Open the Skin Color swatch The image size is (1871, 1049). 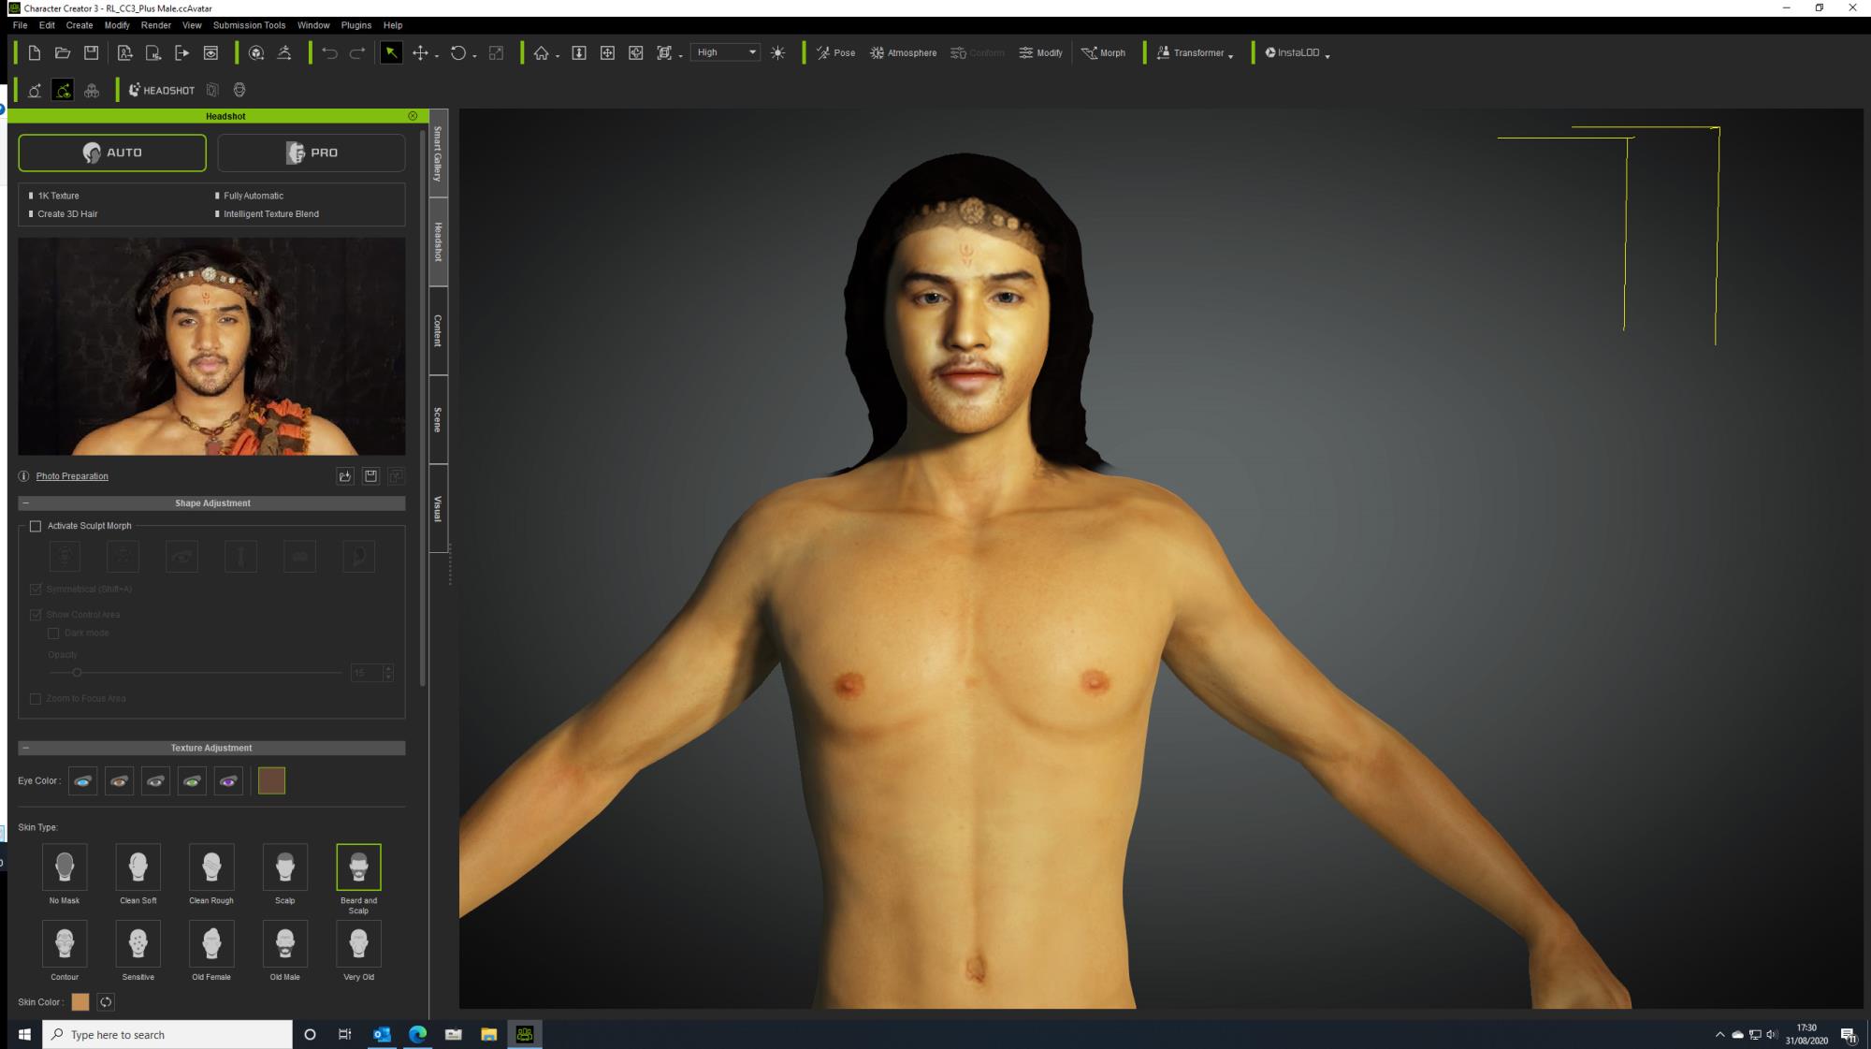coord(80,1002)
